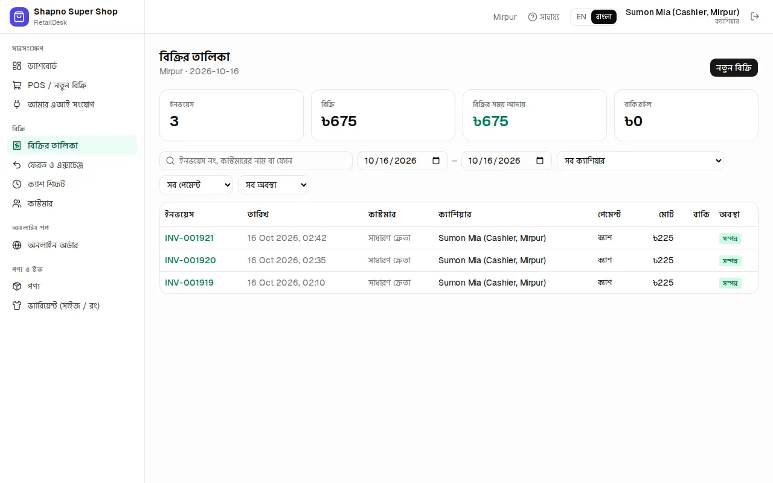The height and width of the screenshot is (483, 773).
Task: Click the POS cart icon in sidebar
Action: tap(17, 85)
